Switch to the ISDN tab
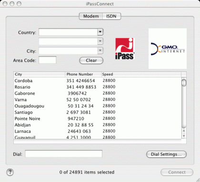 (111, 16)
